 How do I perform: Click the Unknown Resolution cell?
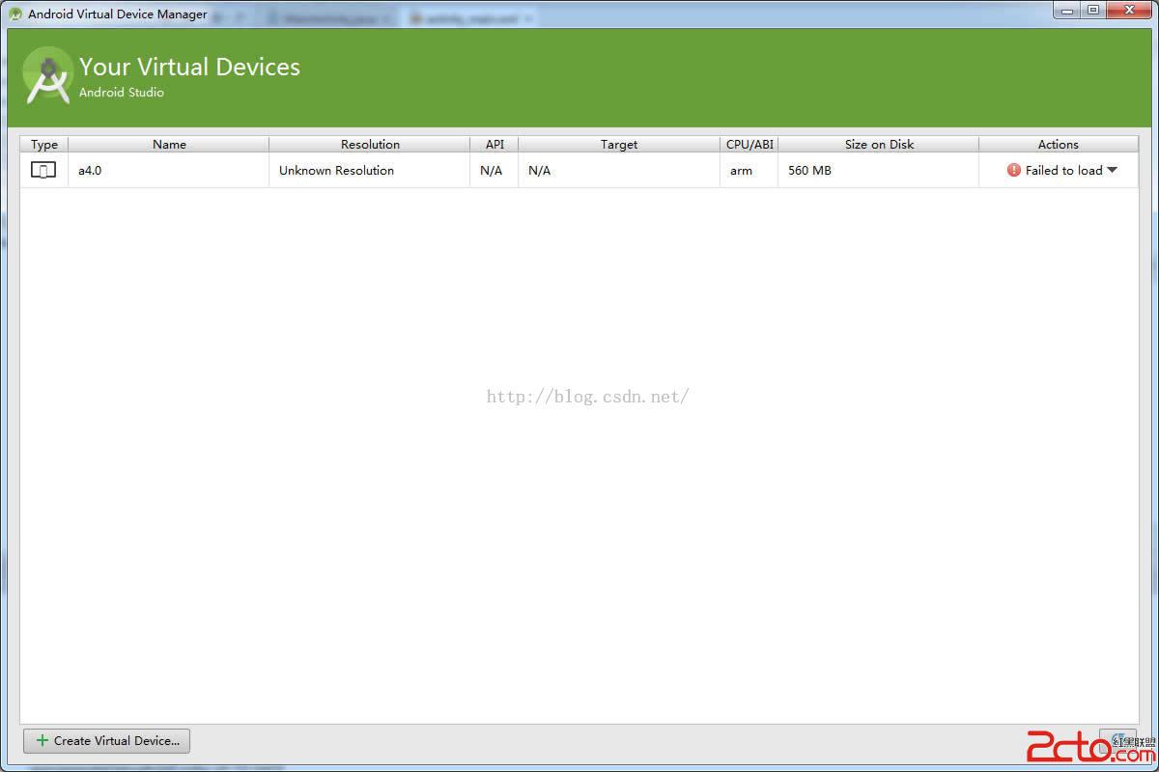(336, 171)
